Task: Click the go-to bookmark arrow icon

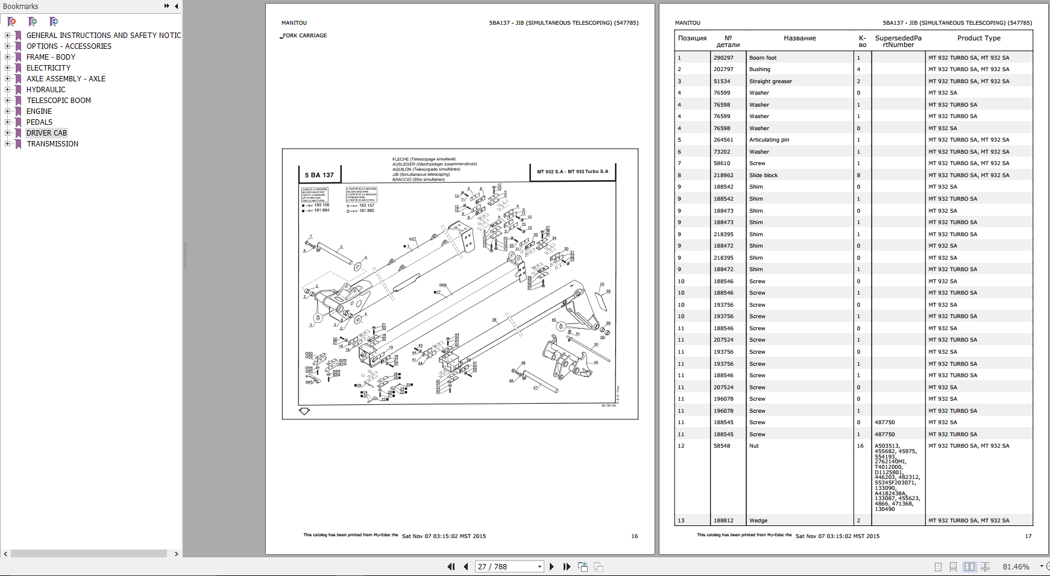Action: click(54, 22)
